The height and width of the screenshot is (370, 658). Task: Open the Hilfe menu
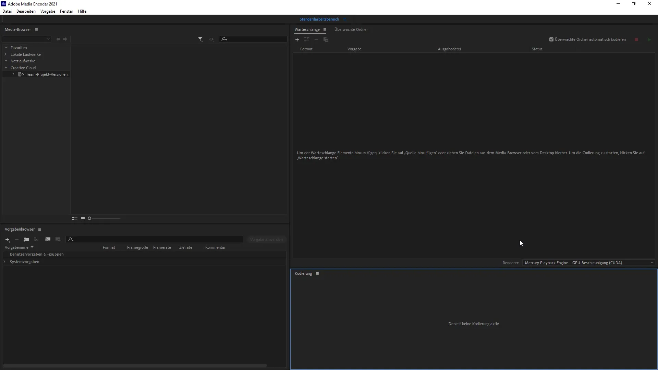(82, 11)
